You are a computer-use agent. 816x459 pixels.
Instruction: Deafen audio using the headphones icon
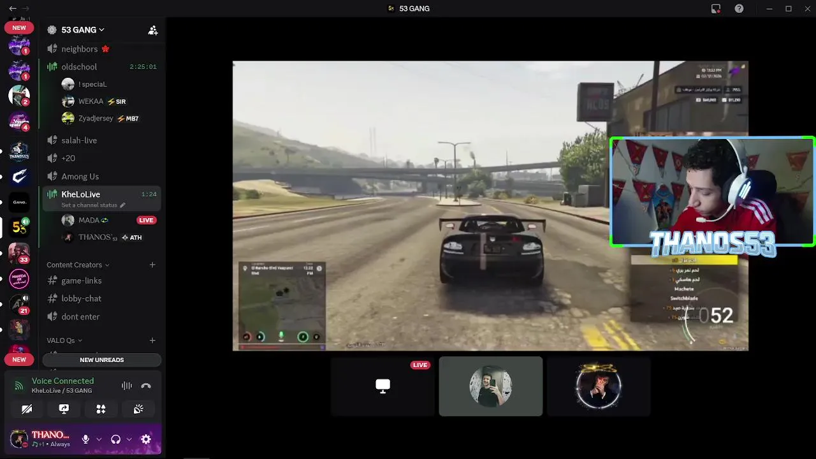115,439
